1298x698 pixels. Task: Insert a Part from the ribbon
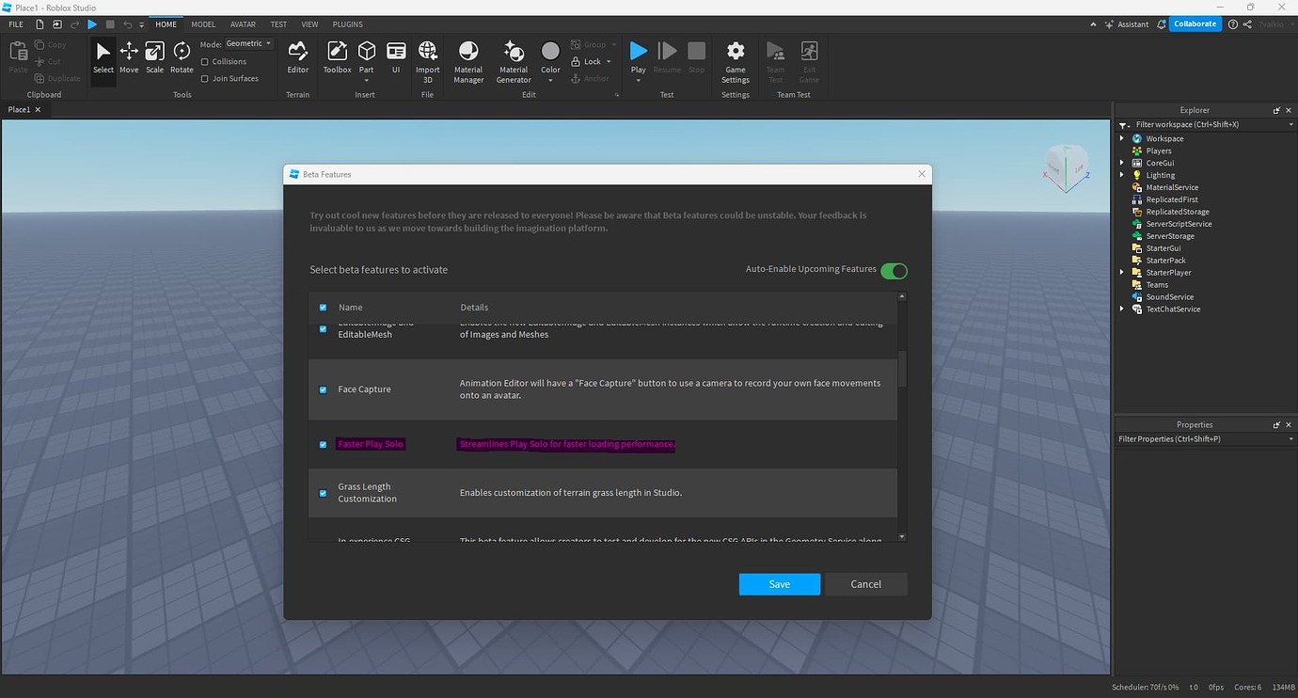367,57
